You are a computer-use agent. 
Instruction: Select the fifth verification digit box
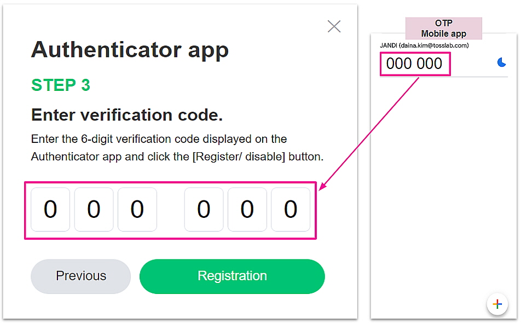247,210
